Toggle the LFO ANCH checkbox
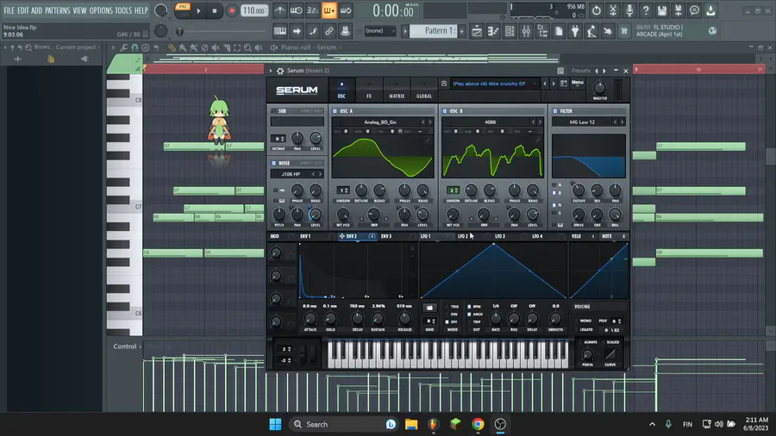The height and width of the screenshot is (436, 776). point(469,314)
